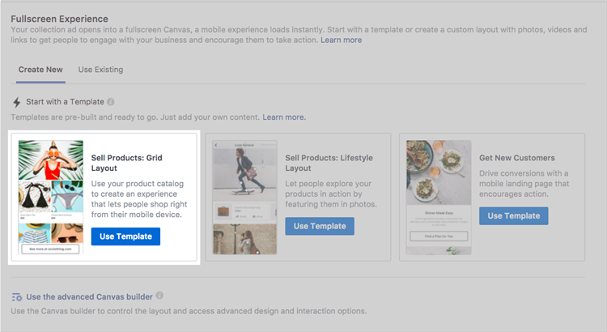This screenshot has width=607, height=332.
Task: Click info icon beside Start with a Template
Action: [x=111, y=103]
